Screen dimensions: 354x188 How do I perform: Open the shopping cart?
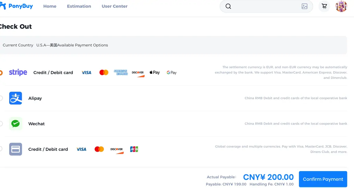tap(324, 6)
